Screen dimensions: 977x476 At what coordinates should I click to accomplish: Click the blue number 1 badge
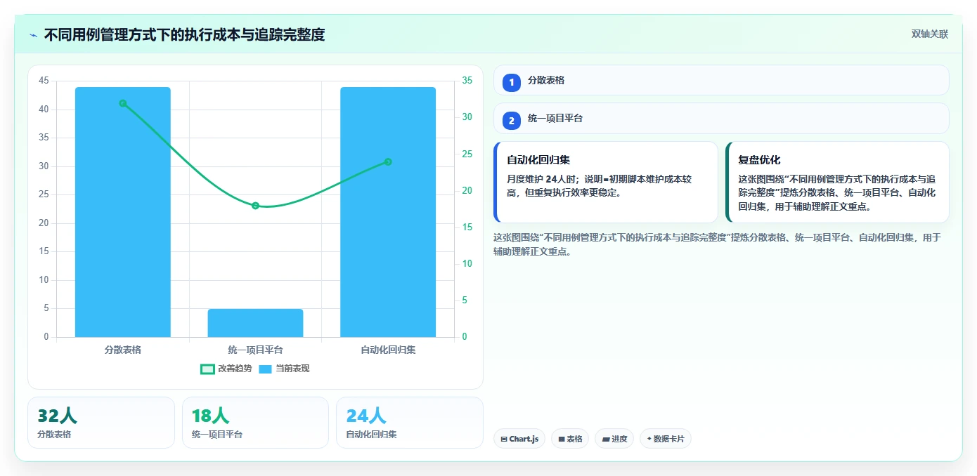click(512, 82)
